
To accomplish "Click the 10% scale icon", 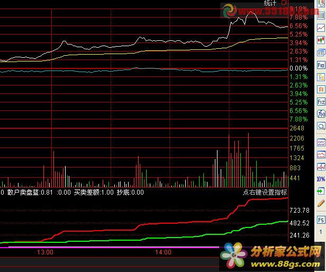I will pos(321,179).
